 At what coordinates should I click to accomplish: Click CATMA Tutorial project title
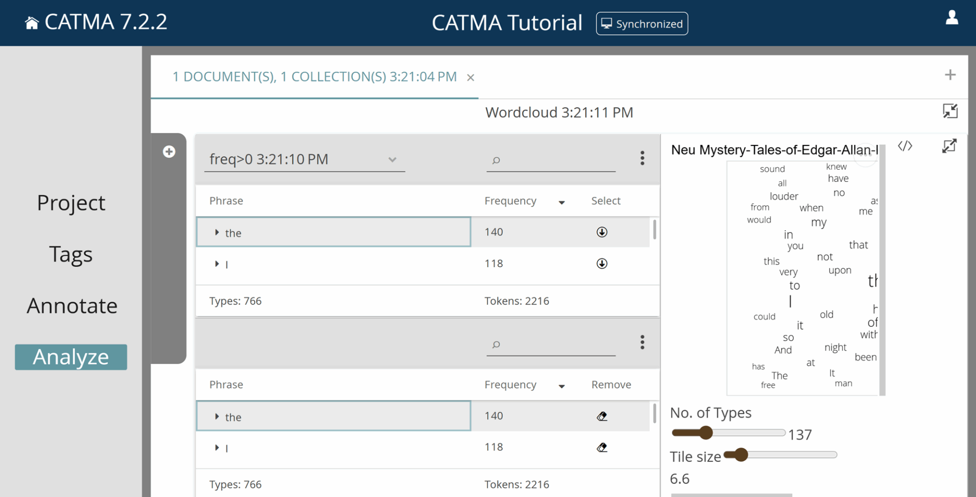(507, 23)
